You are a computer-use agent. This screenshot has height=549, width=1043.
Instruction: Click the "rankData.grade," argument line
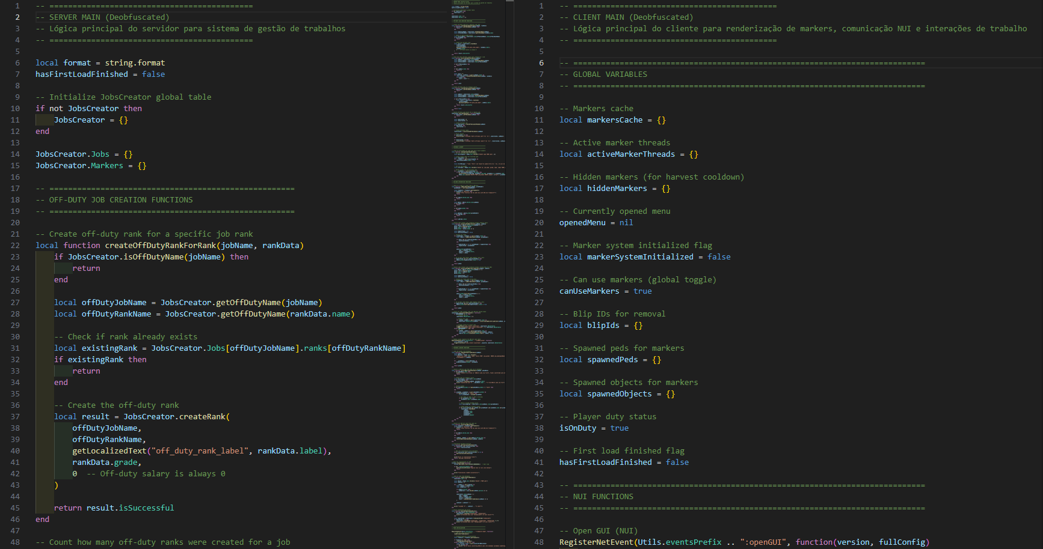(107, 463)
